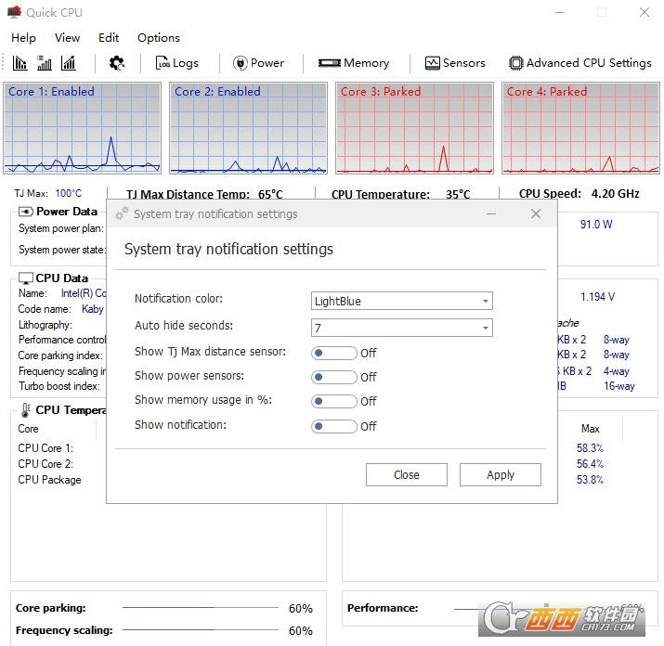The image size is (664, 646).
Task: Click the 16-way cache entry
Action: [x=619, y=386]
